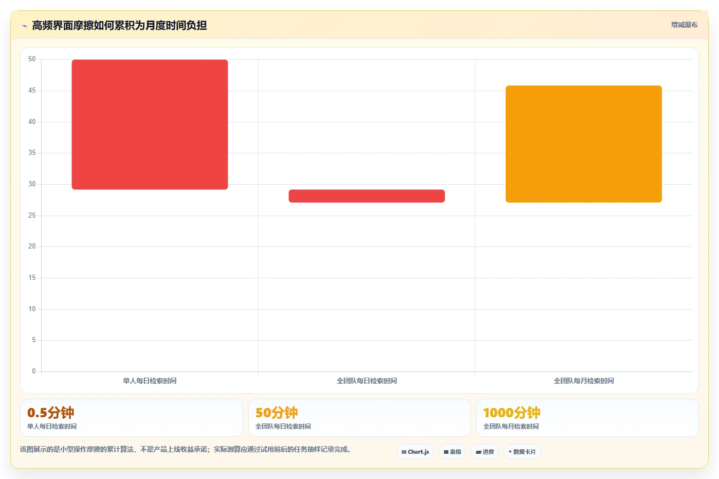
Task: Click the red 单人每日检索时间 bar
Action: click(150, 125)
